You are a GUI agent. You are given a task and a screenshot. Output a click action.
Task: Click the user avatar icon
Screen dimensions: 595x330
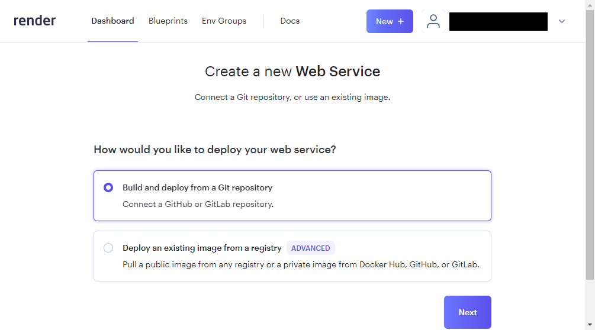tap(433, 21)
